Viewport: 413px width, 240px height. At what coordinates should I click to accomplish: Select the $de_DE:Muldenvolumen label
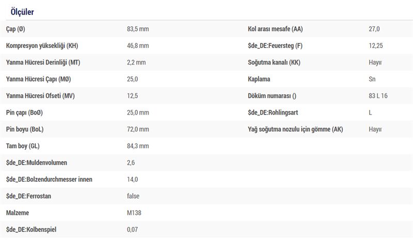click(37, 163)
